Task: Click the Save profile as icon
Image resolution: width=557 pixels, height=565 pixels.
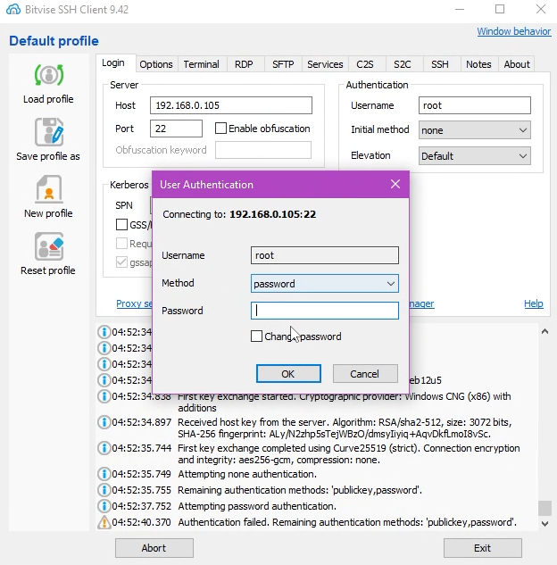Action: click(x=49, y=131)
